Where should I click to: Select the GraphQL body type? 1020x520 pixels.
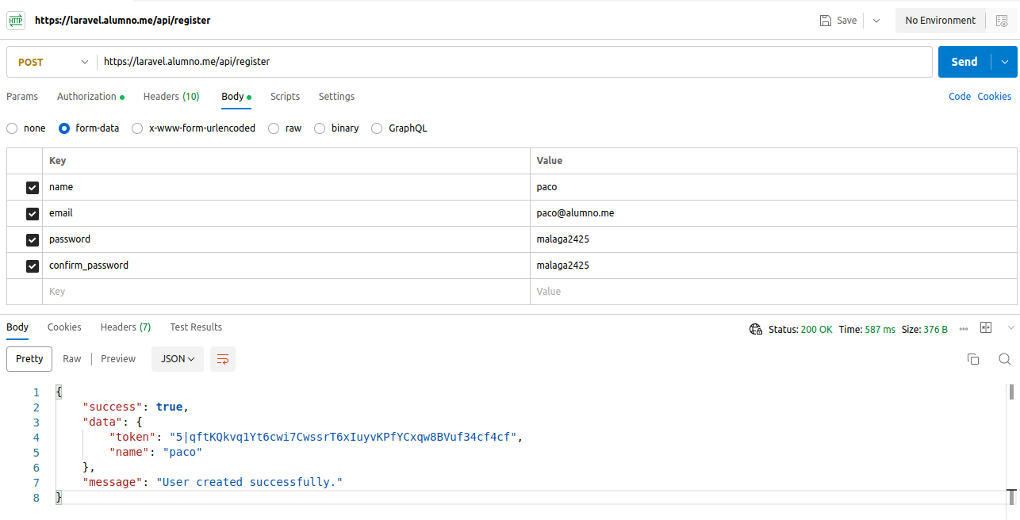(x=377, y=128)
